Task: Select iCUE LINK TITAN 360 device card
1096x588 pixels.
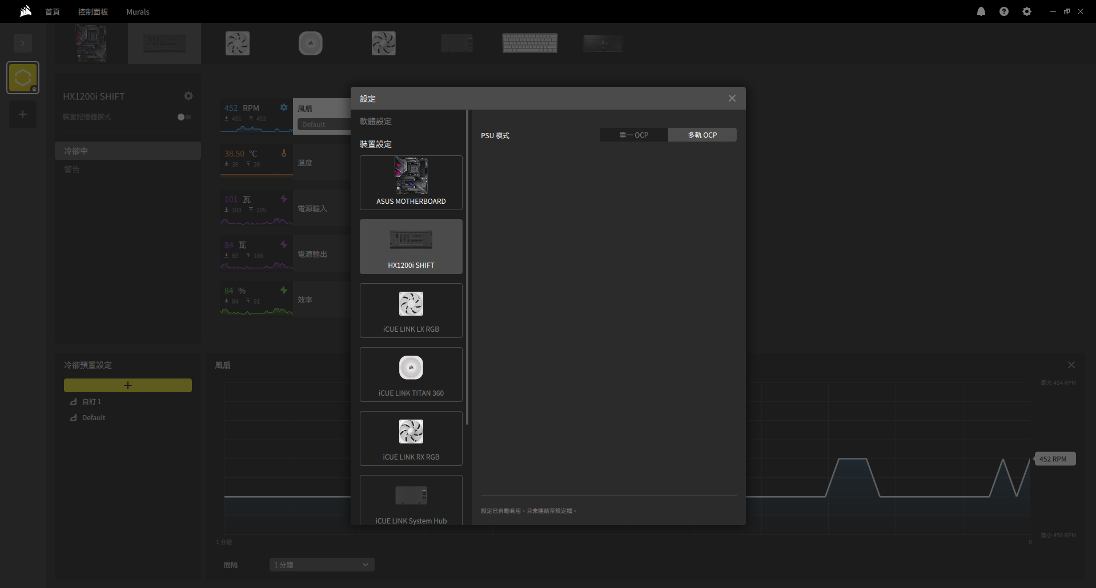Action: click(x=411, y=374)
